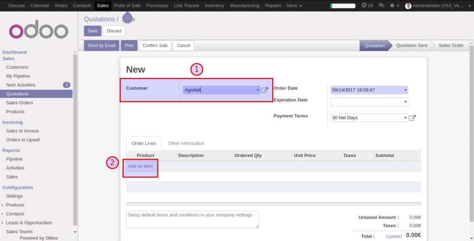Click the terms and conditions text area
This screenshot has height=241, width=474.
coord(192,219)
